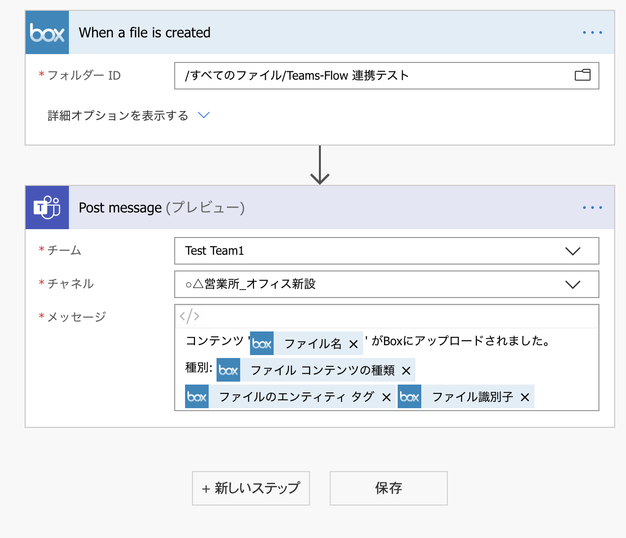Image resolution: width=626 pixels, height=538 pixels.
Task: Click the Box icon on ファイルのエンティティ タグ token
Action: click(196, 396)
